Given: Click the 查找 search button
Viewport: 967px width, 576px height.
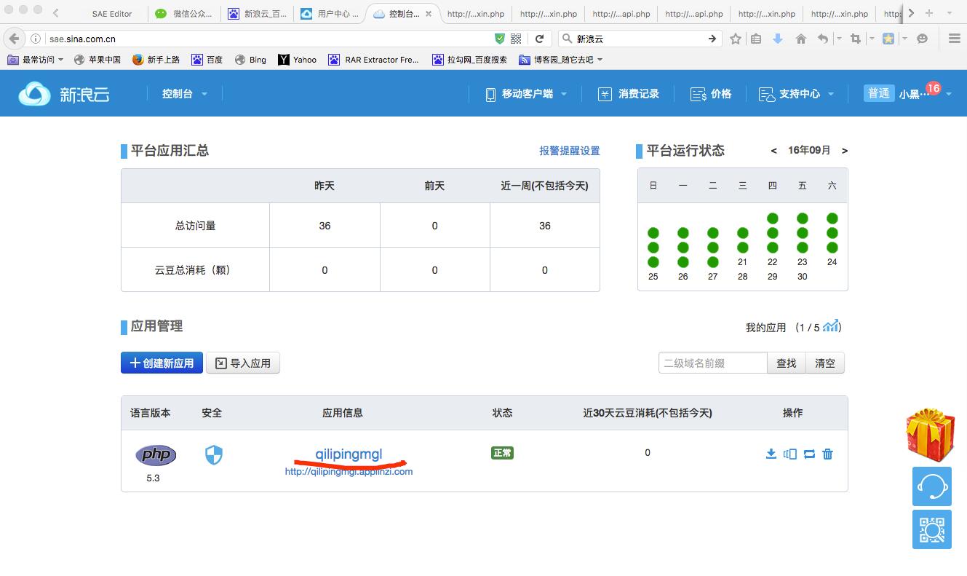Looking at the screenshot, I should 787,363.
